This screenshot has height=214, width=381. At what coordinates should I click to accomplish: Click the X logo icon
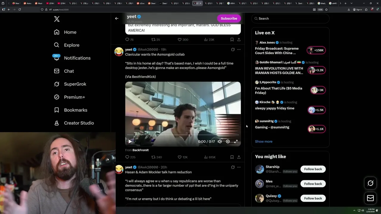(57, 19)
